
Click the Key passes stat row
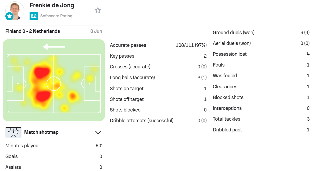tap(158, 56)
